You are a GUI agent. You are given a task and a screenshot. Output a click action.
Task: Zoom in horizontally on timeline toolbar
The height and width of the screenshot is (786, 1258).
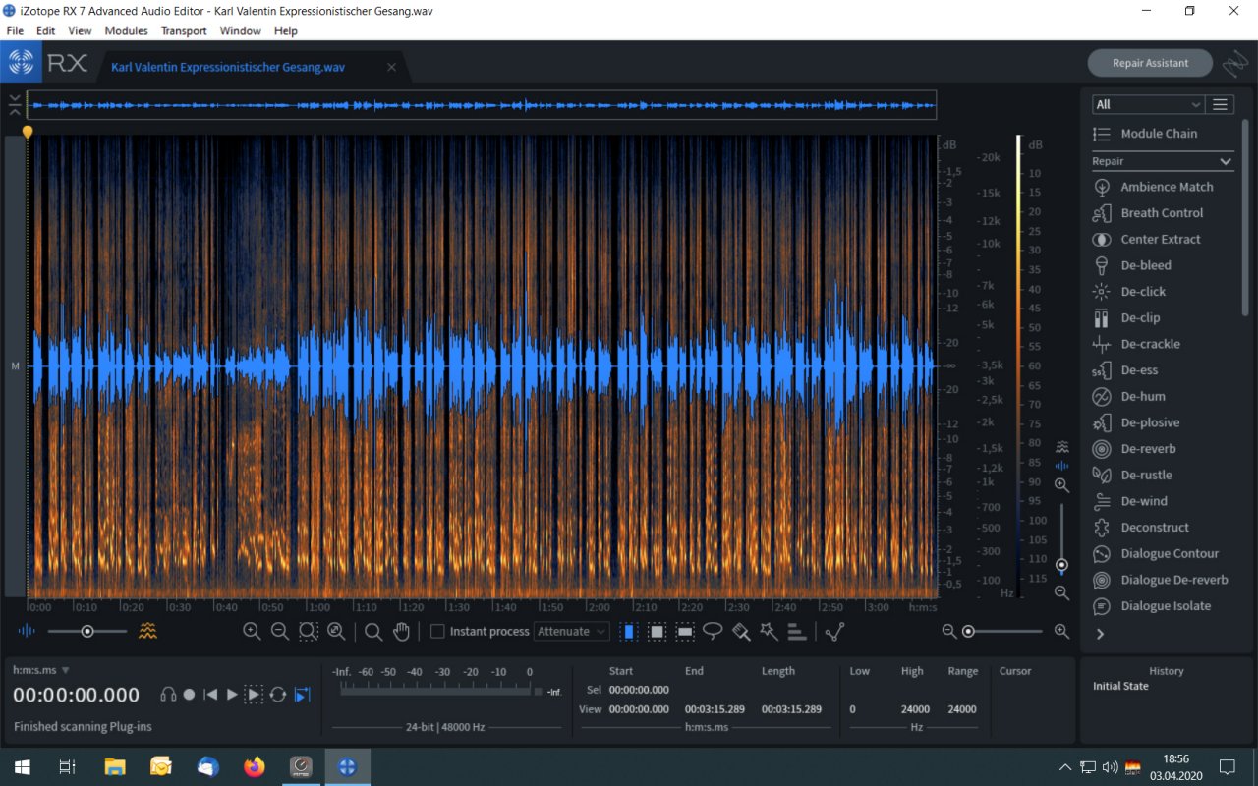point(252,632)
